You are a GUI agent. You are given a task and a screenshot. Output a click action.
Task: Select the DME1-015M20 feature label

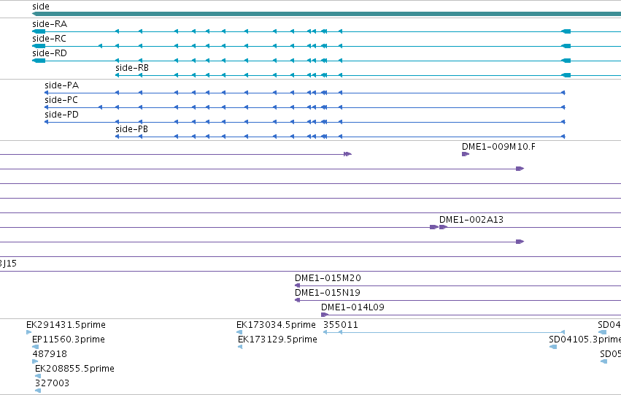[328, 278]
